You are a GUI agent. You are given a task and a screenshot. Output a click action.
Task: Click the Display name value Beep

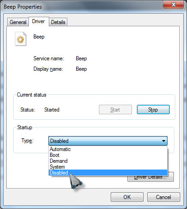pyautogui.click(x=81, y=69)
